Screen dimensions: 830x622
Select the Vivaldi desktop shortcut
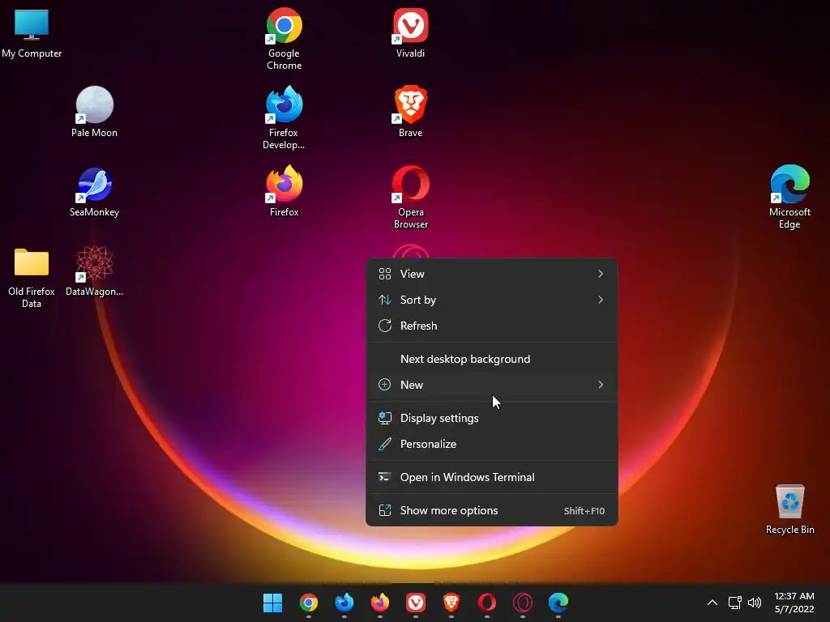[410, 32]
